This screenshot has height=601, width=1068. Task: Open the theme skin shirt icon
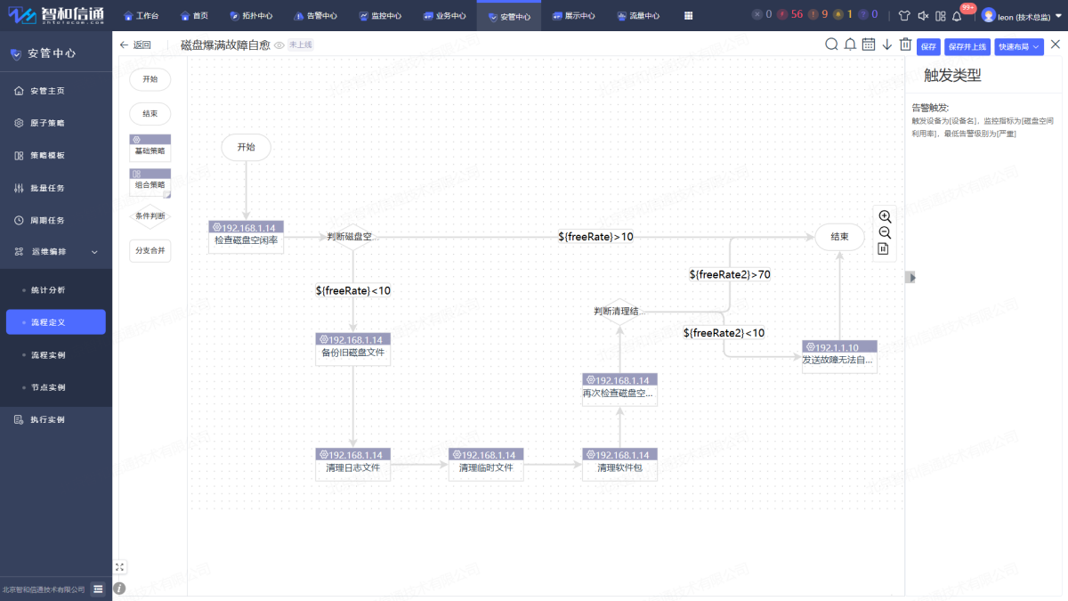click(x=904, y=16)
